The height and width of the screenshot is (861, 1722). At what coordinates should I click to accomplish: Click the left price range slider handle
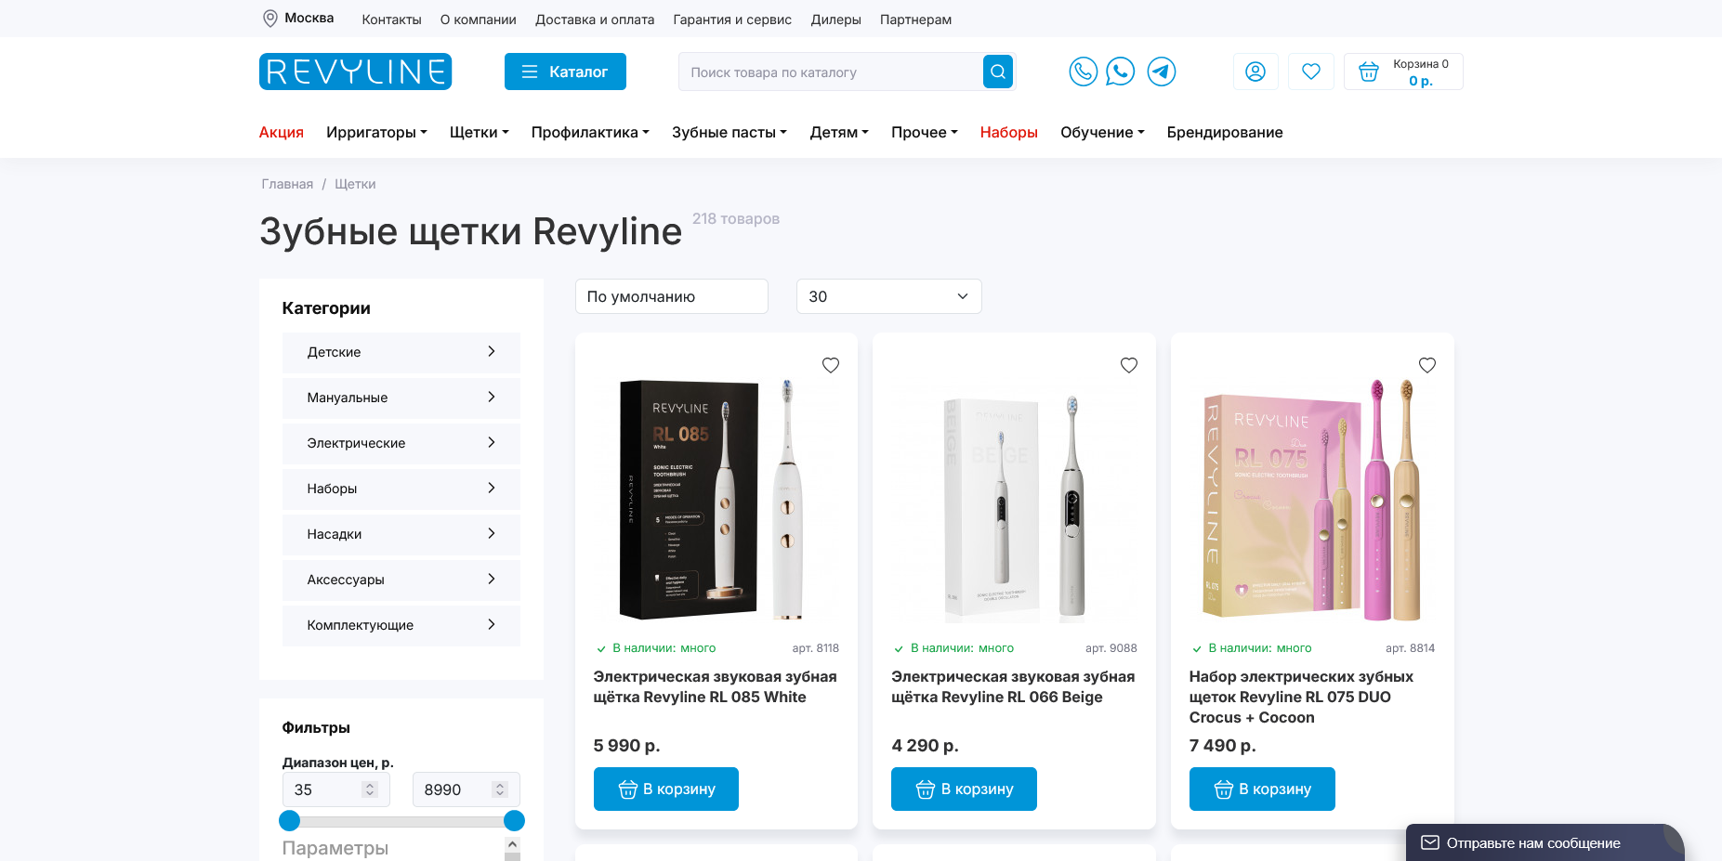click(290, 820)
